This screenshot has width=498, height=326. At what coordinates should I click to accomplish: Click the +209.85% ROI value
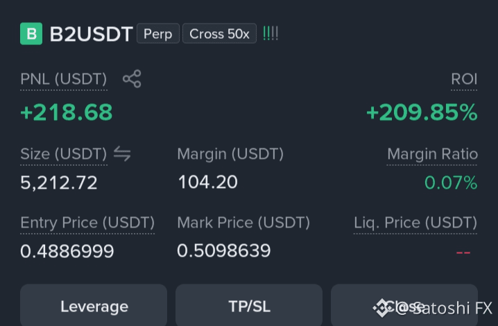pos(422,112)
